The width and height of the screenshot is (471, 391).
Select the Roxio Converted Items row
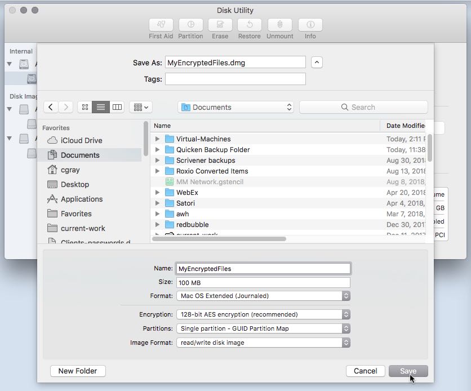pos(288,171)
